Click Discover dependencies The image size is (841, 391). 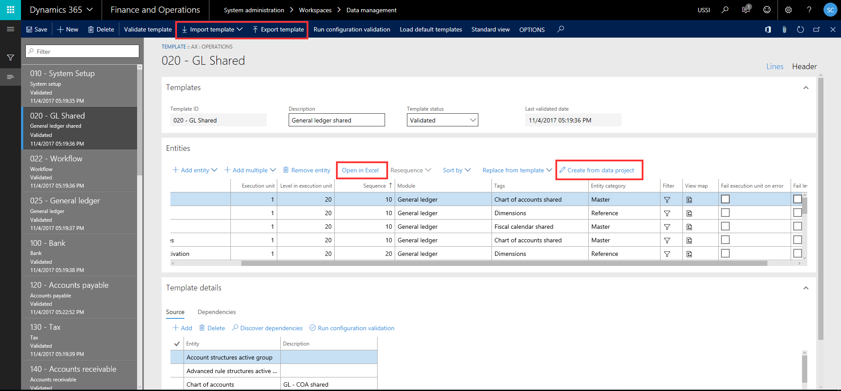267,328
